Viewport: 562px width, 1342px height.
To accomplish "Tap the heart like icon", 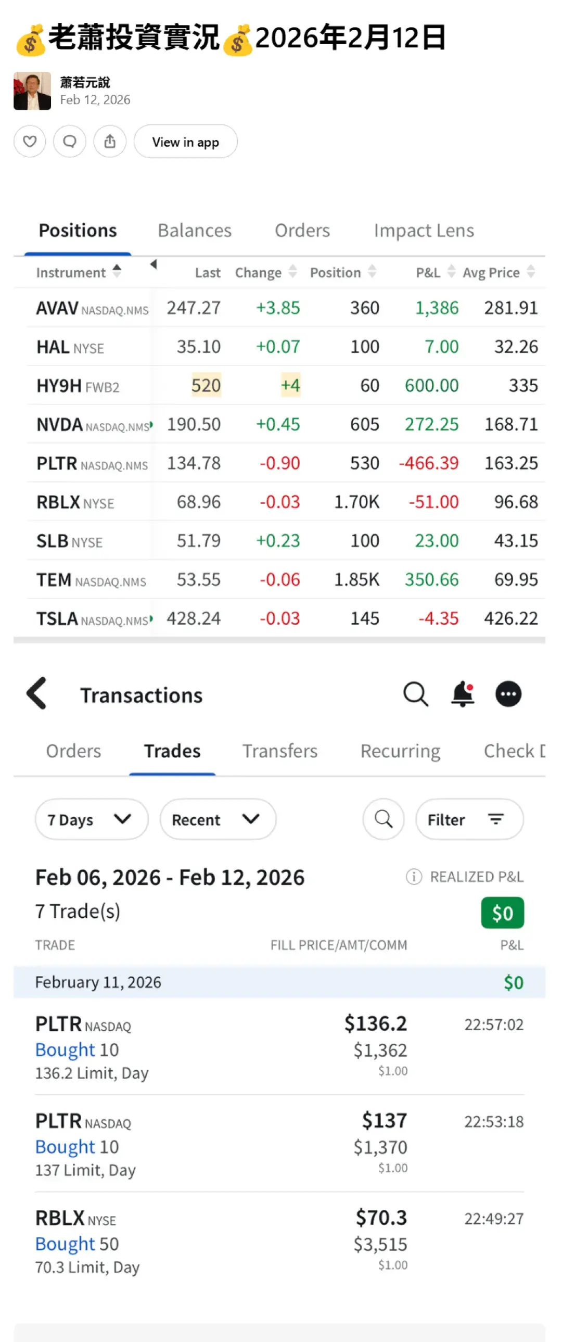I will [x=30, y=141].
